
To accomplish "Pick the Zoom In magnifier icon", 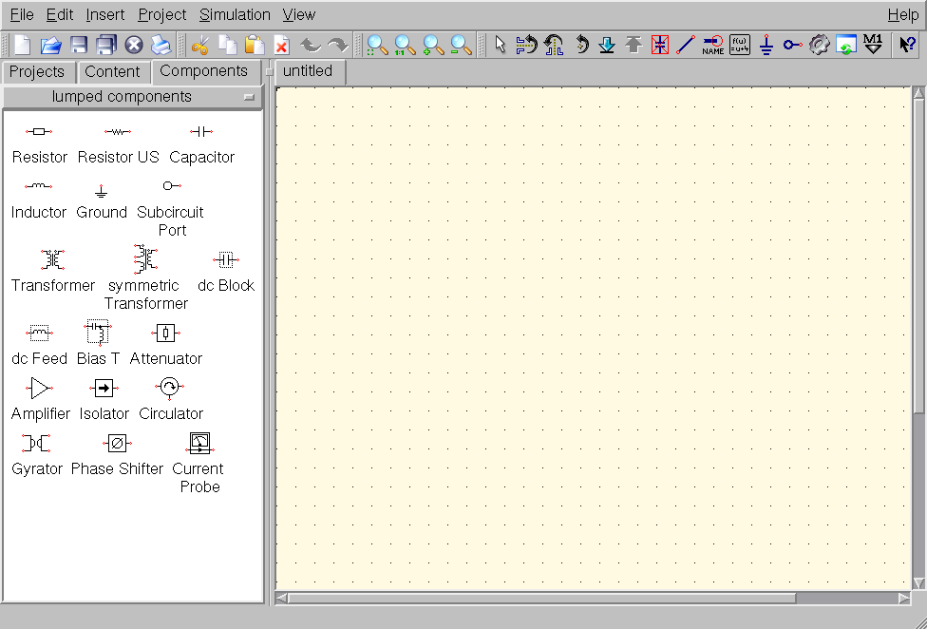I will tap(434, 45).
